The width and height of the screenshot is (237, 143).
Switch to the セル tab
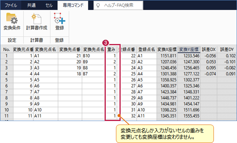coord(49,5)
